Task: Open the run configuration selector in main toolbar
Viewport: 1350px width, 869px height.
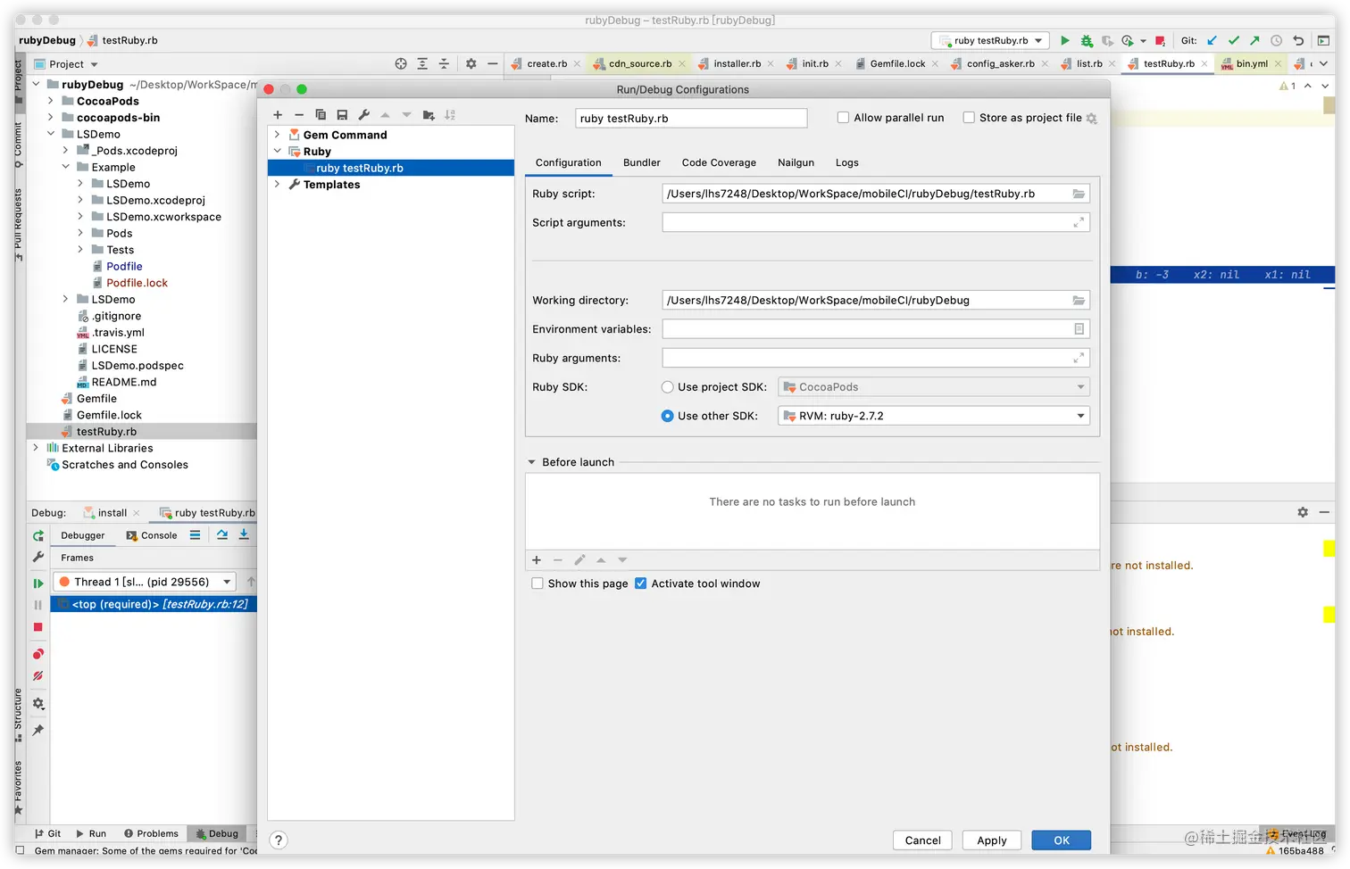Action: (x=990, y=41)
